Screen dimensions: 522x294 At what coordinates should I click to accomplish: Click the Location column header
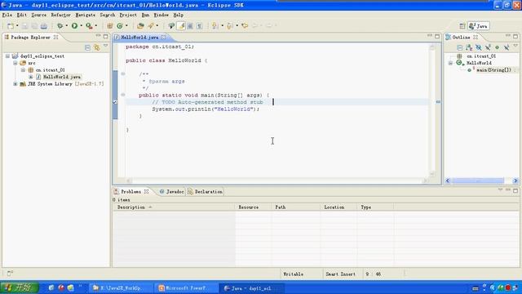pos(338,207)
